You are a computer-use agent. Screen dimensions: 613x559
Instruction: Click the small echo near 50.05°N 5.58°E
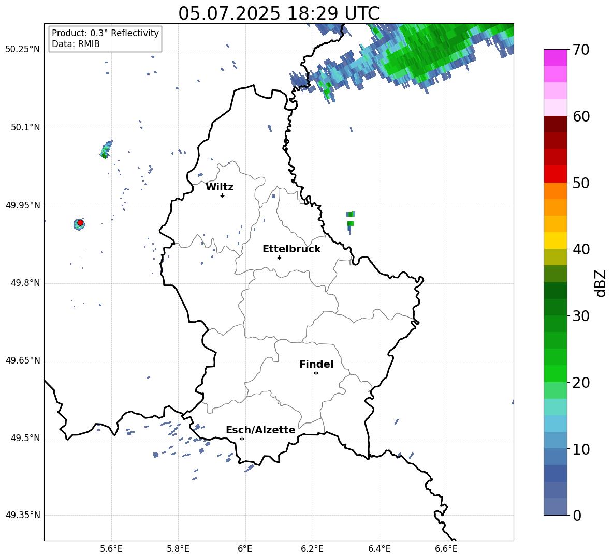tap(106, 149)
